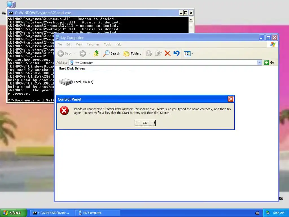Click the keyboard icon in the taskbar

coord(257,213)
